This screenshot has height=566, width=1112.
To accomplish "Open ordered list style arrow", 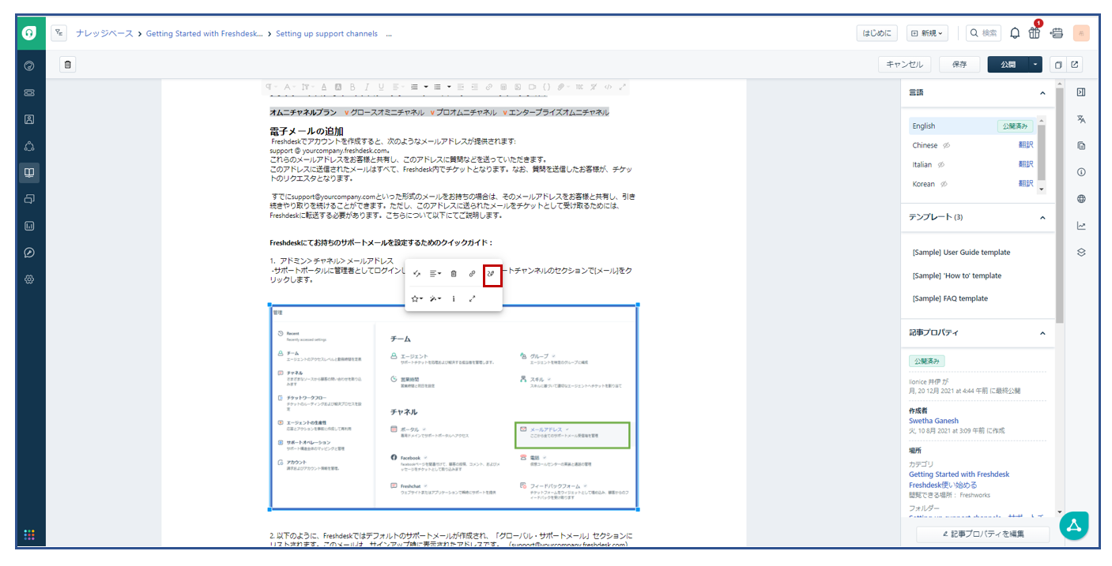I will (x=426, y=87).
